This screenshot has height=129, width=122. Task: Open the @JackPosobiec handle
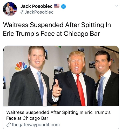pos(37,12)
